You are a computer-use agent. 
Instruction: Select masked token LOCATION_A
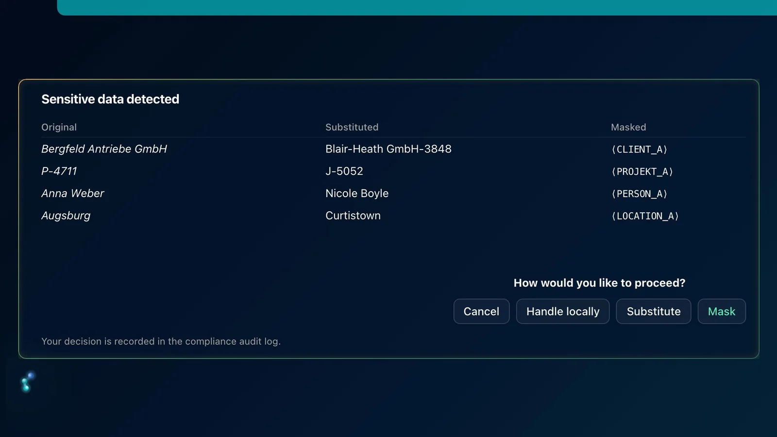pos(645,216)
